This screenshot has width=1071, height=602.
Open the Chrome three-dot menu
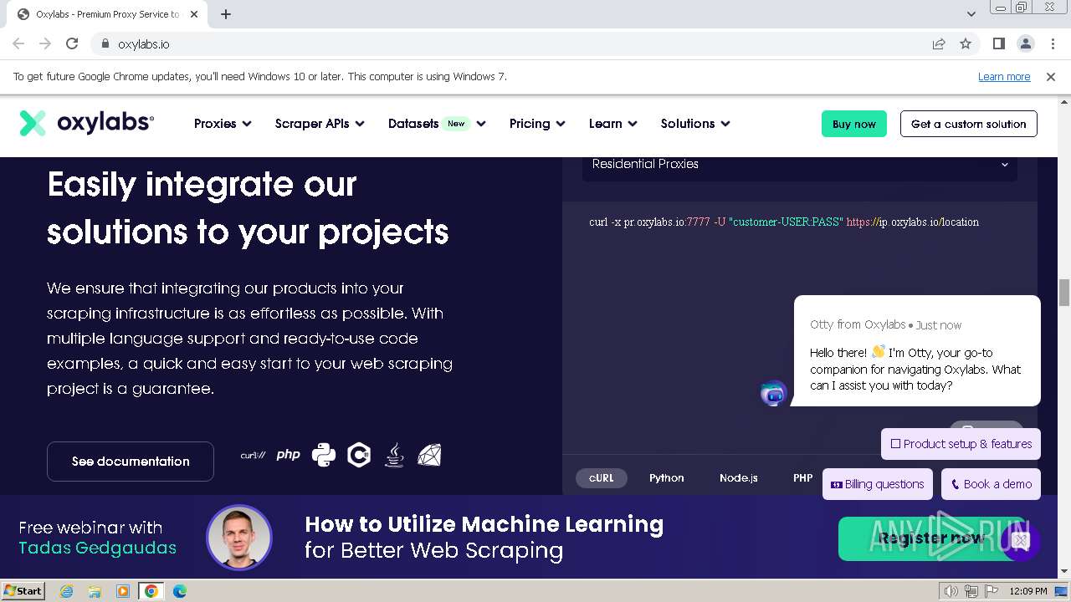(1052, 43)
